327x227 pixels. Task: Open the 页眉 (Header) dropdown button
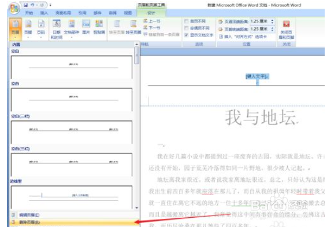click(x=16, y=29)
